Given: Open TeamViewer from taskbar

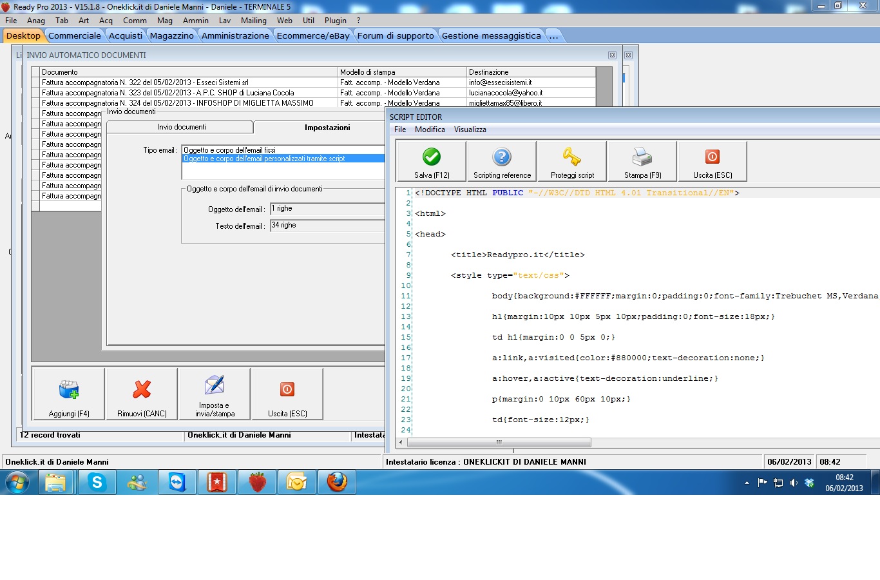Looking at the screenshot, I should coord(177,482).
